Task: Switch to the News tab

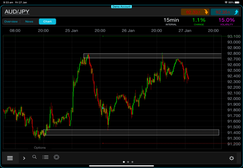Action: click(29, 21)
